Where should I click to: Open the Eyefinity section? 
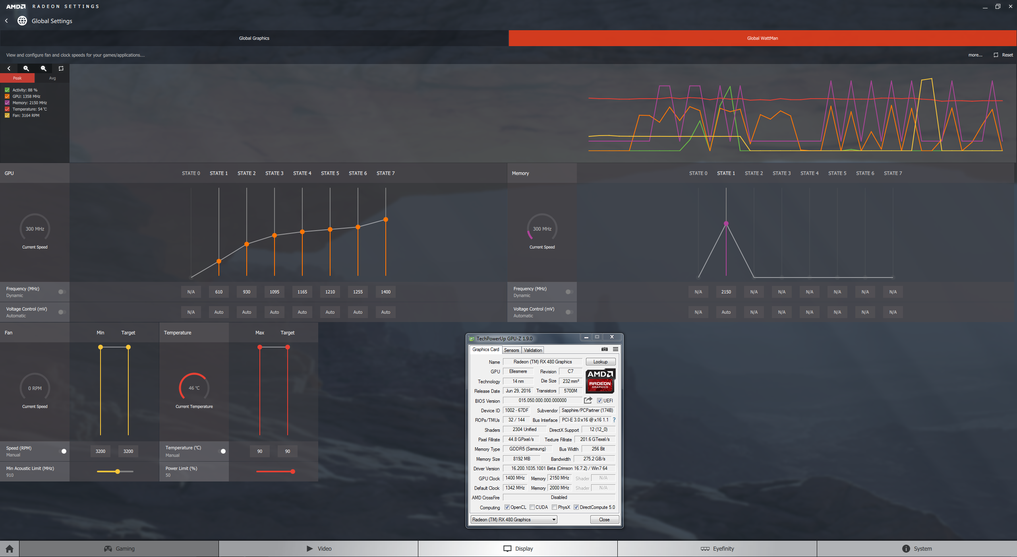[x=717, y=549]
